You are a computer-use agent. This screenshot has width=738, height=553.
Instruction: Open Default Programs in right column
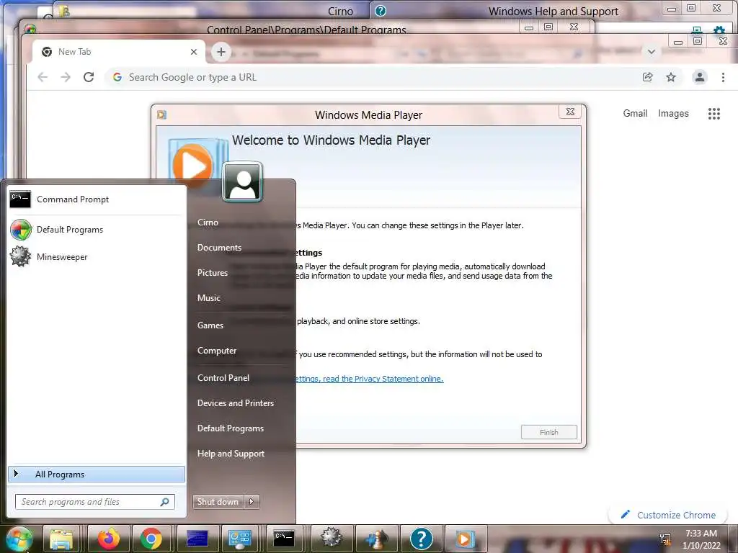point(231,428)
